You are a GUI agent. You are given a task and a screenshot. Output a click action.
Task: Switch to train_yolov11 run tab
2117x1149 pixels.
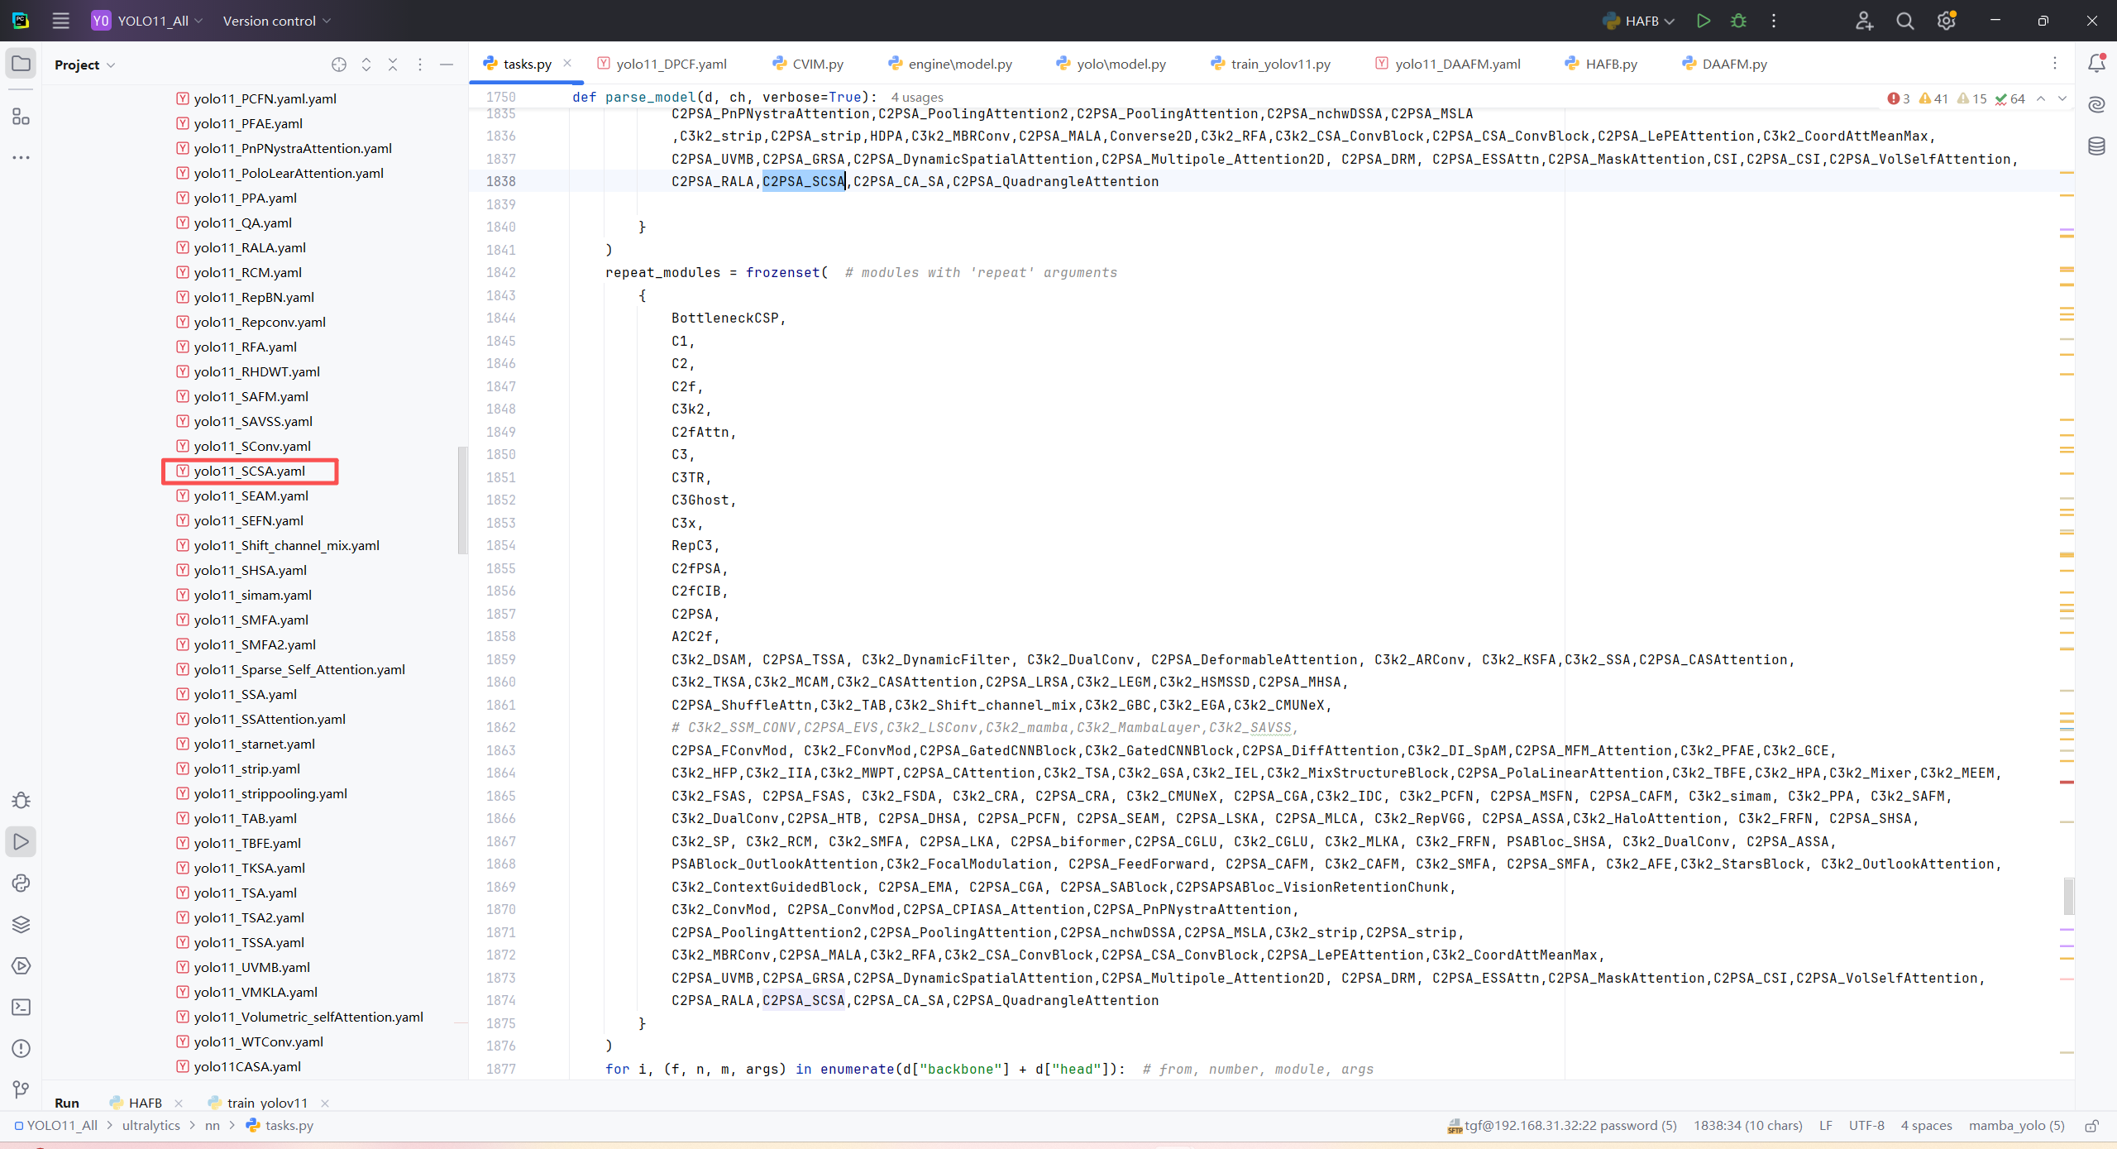[266, 1103]
